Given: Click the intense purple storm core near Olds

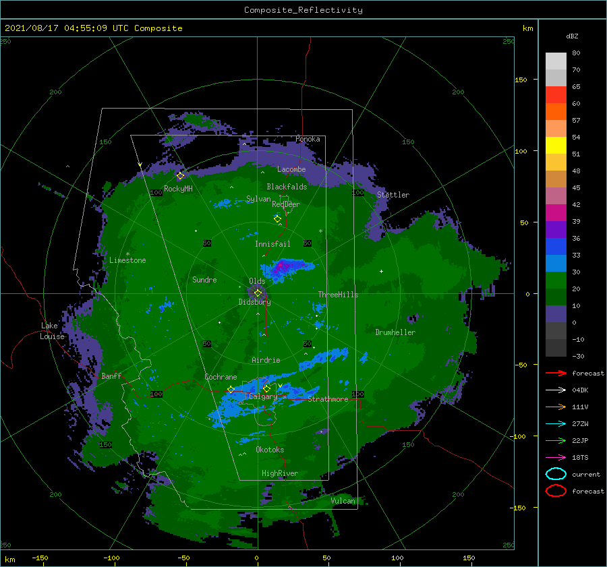Looking at the screenshot, I should point(281,267).
